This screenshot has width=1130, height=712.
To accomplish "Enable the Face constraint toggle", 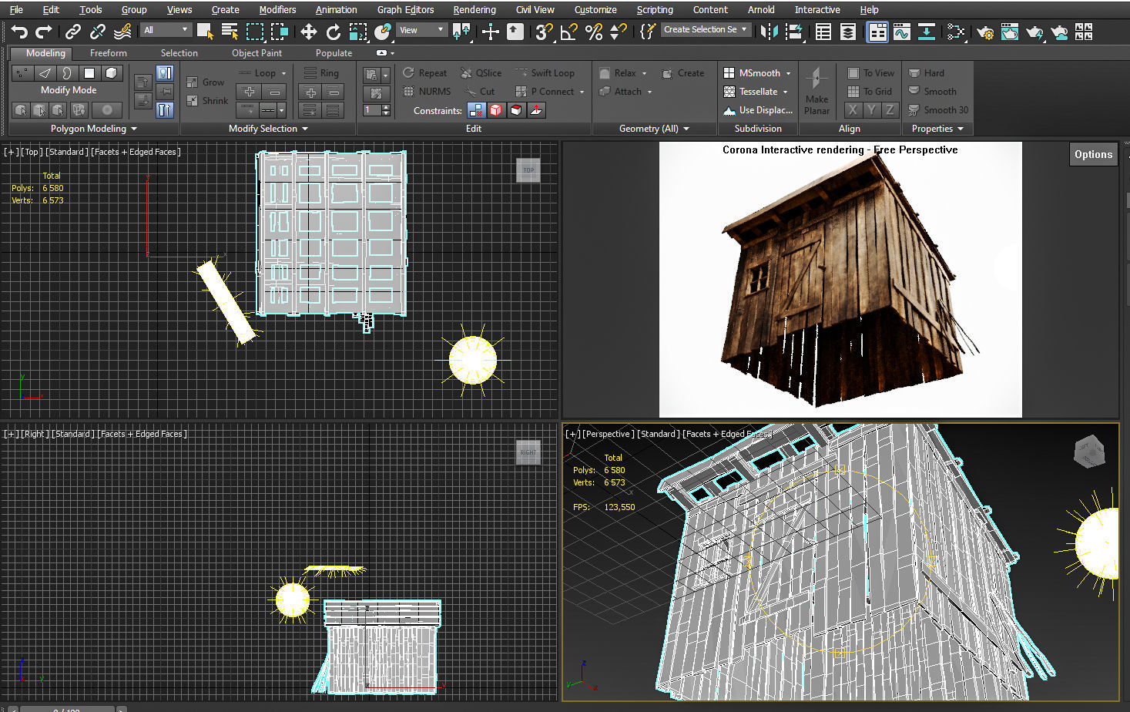I will [x=516, y=110].
